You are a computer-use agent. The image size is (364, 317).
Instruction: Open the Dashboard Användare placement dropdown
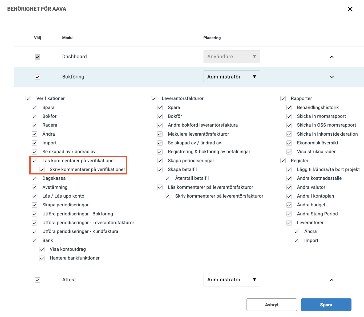(x=232, y=57)
